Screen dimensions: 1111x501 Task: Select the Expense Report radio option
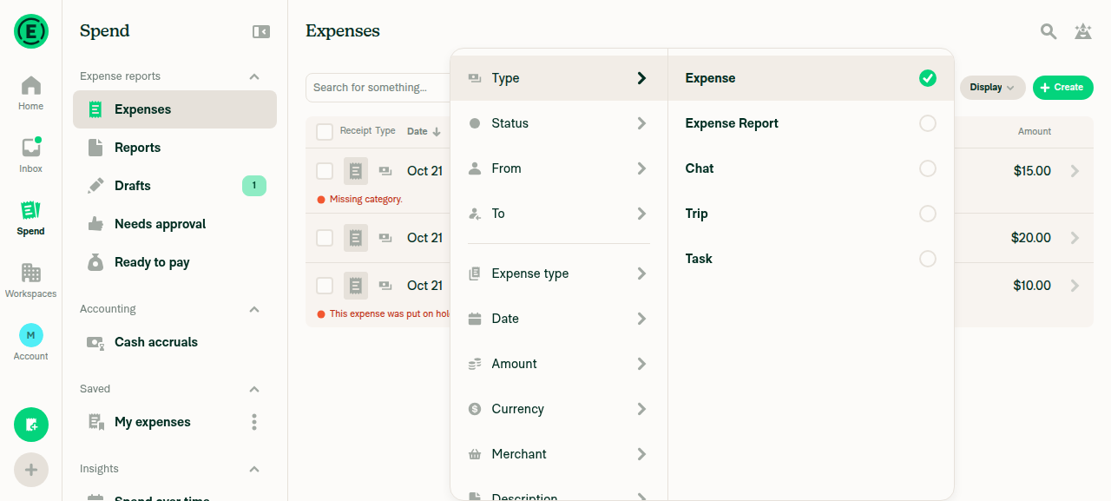(x=928, y=123)
